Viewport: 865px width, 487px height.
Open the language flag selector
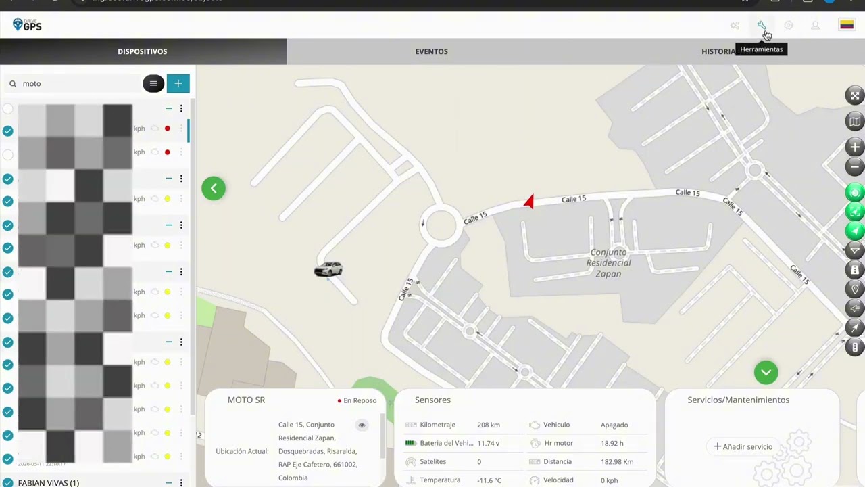tap(847, 25)
